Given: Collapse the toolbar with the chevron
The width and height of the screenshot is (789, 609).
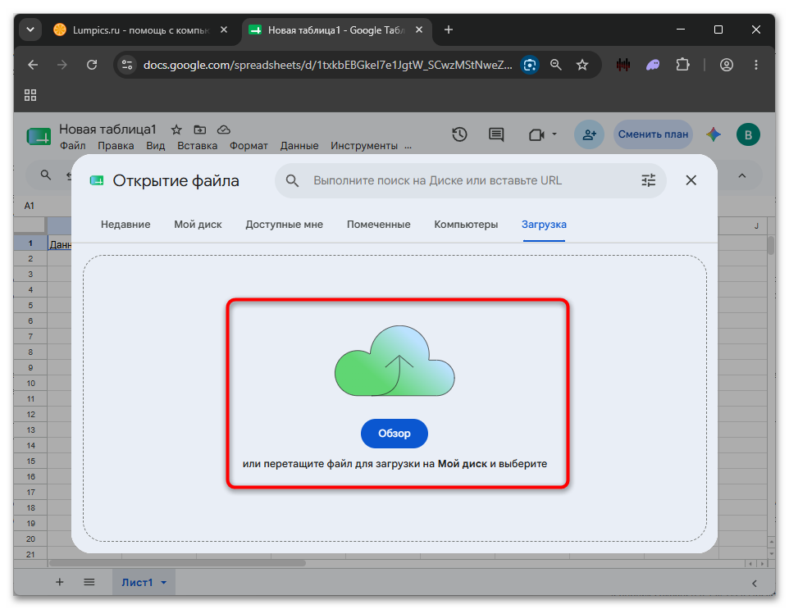Looking at the screenshot, I should tap(741, 175).
